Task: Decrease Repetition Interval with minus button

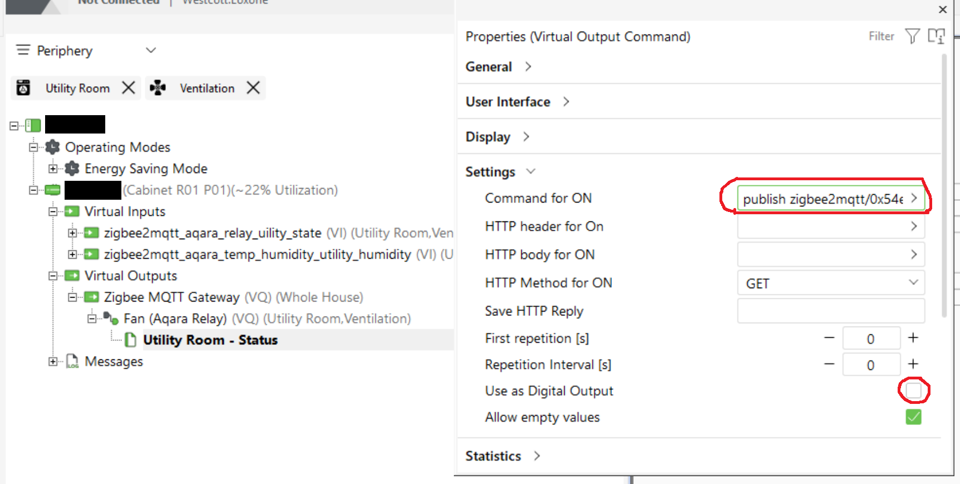Action: pos(829,364)
